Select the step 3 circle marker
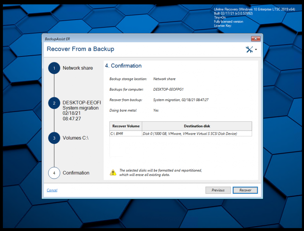 [54, 138]
